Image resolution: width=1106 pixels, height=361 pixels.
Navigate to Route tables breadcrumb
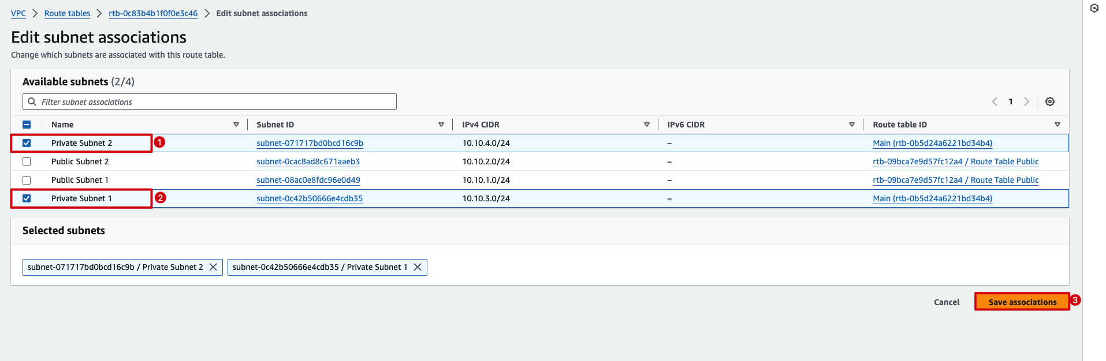tap(67, 13)
